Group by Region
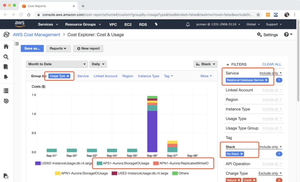The image size is (300, 182). (x=128, y=76)
